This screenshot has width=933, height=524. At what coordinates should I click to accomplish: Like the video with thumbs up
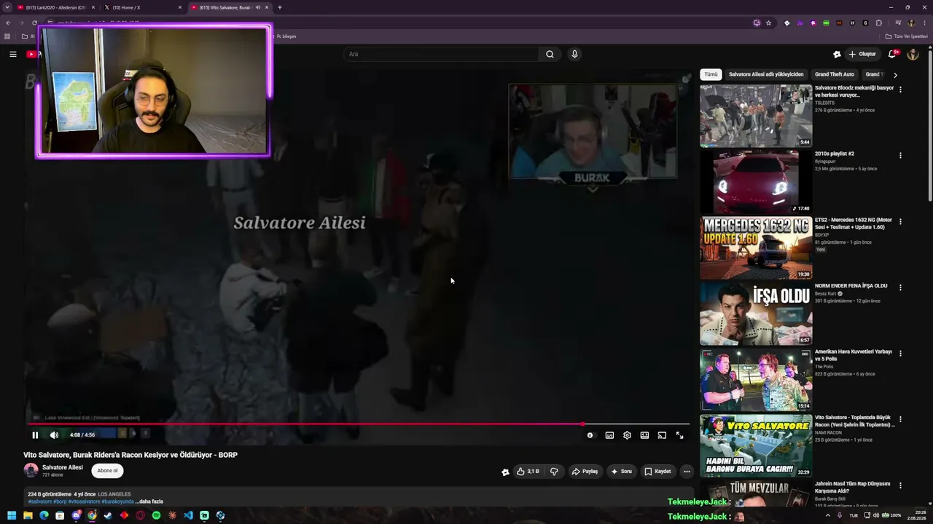coord(528,472)
